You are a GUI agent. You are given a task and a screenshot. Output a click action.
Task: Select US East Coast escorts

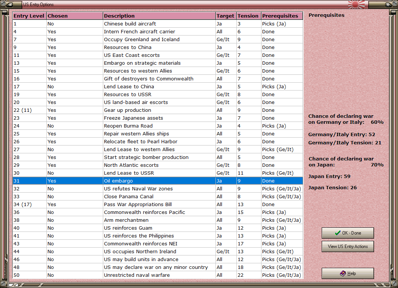[157, 55]
